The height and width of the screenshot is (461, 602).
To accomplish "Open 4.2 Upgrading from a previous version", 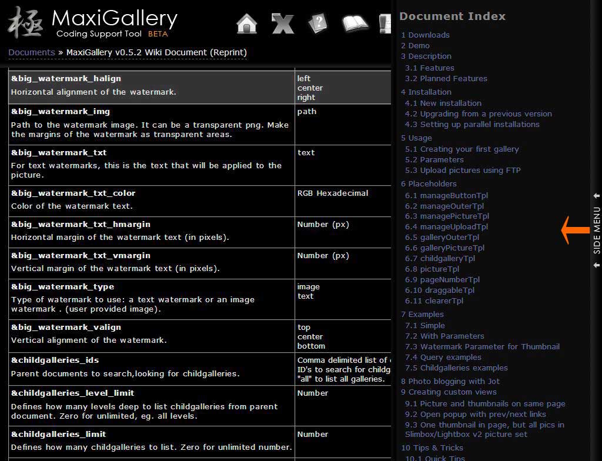I will tap(478, 114).
